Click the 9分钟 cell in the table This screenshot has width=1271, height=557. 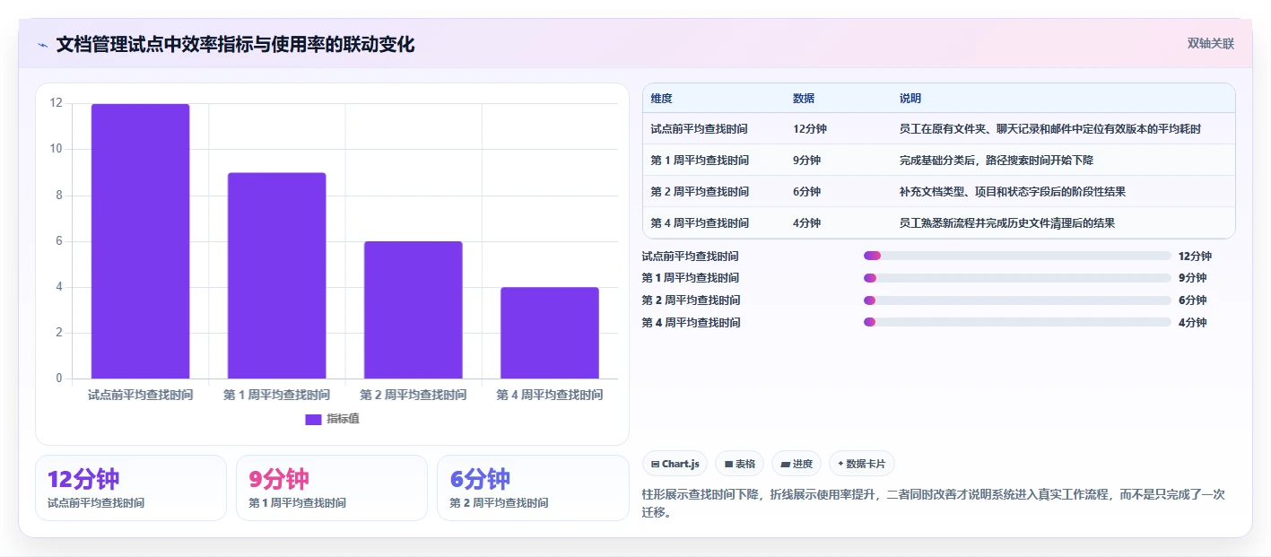coord(806,161)
